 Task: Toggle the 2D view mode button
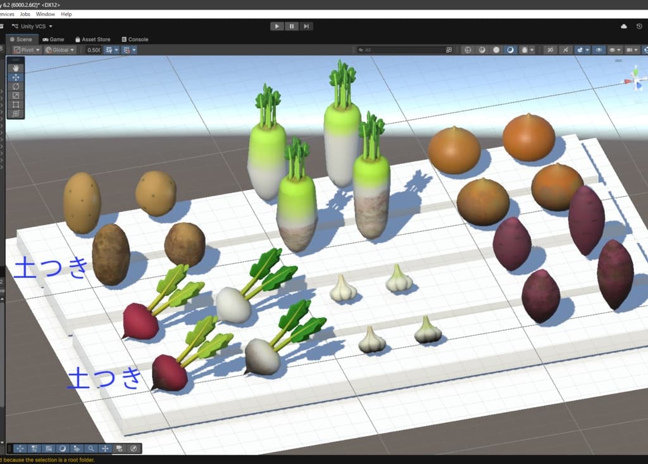click(x=550, y=50)
